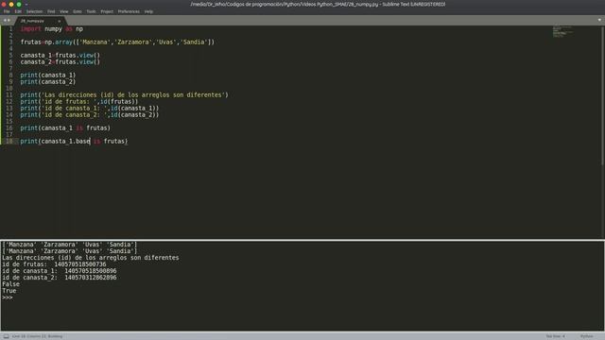Open the File menu
Image resolution: width=605 pixels, height=340 pixels.
[x=7, y=11]
